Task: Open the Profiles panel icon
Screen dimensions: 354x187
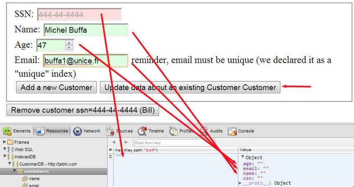Action: pos(174,131)
